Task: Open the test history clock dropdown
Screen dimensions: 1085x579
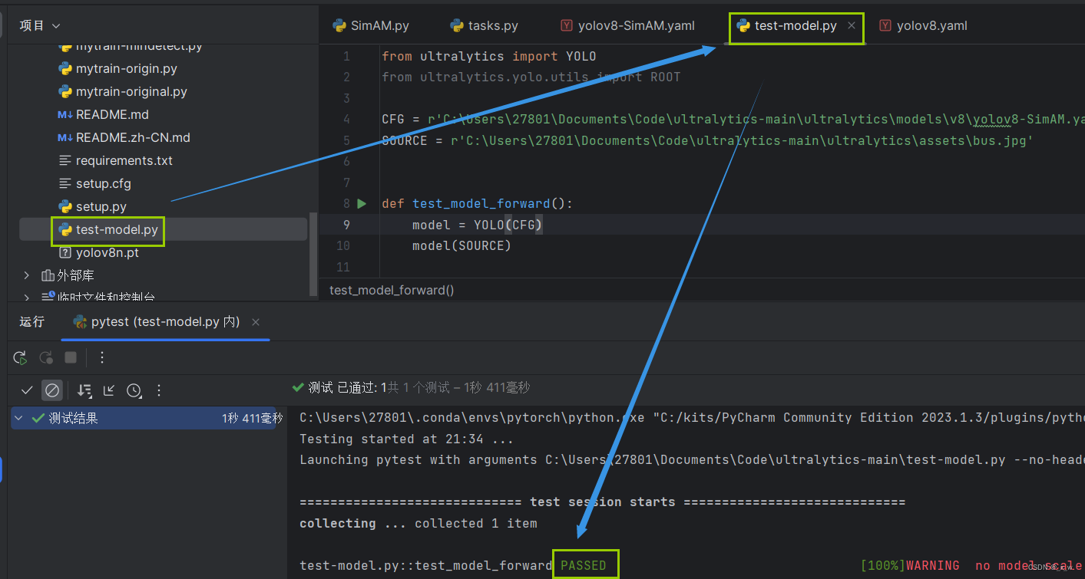Action: tap(134, 390)
